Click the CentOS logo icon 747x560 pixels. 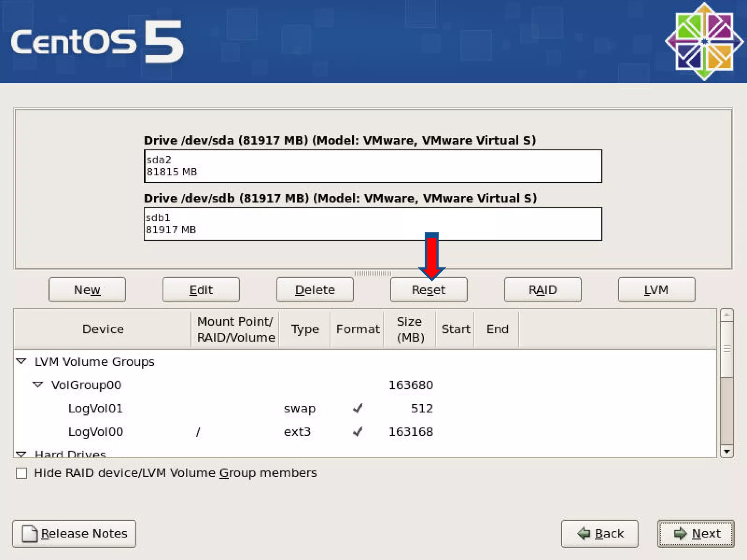click(x=704, y=42)
